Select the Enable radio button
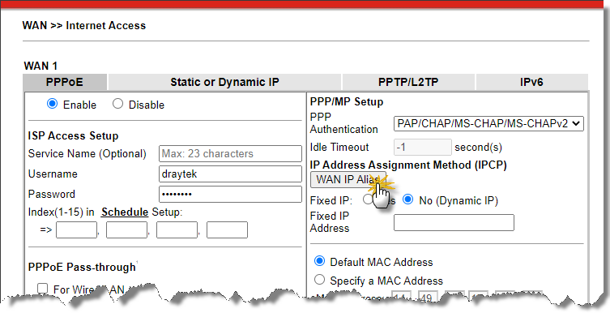This screenshot has height=313, width=610. point(52,104)
